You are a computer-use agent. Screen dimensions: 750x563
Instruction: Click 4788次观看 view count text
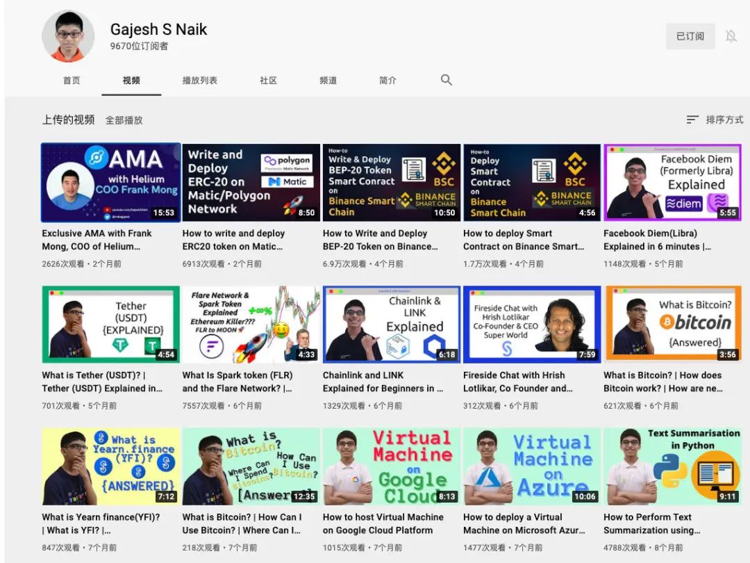[x=625, y=548]
